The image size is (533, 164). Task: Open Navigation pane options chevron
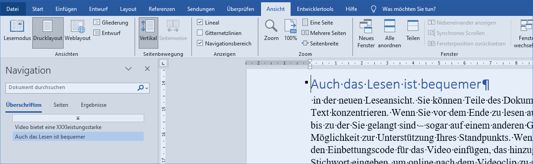point(129,69)
